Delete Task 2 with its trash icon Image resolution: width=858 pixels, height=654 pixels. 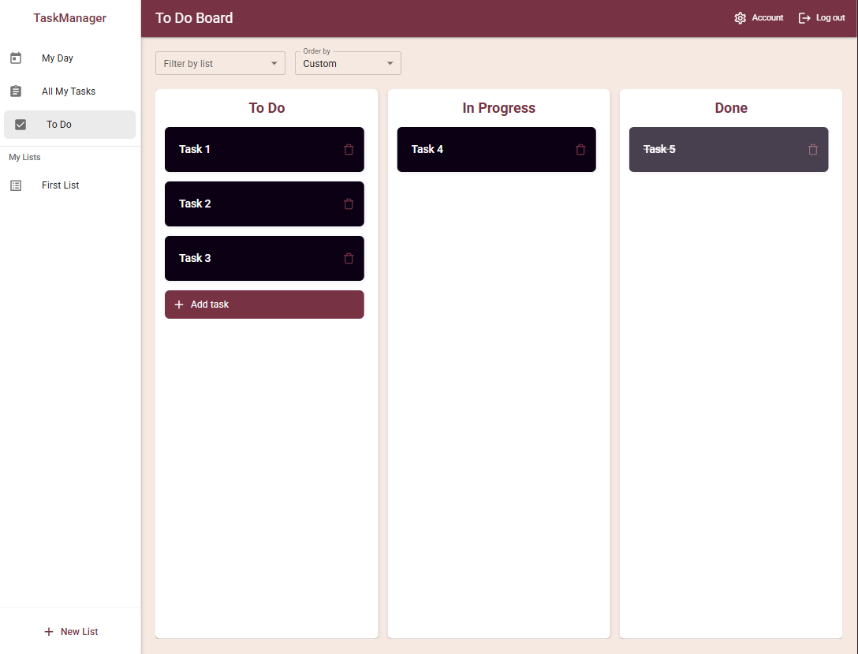click(349, 204)
